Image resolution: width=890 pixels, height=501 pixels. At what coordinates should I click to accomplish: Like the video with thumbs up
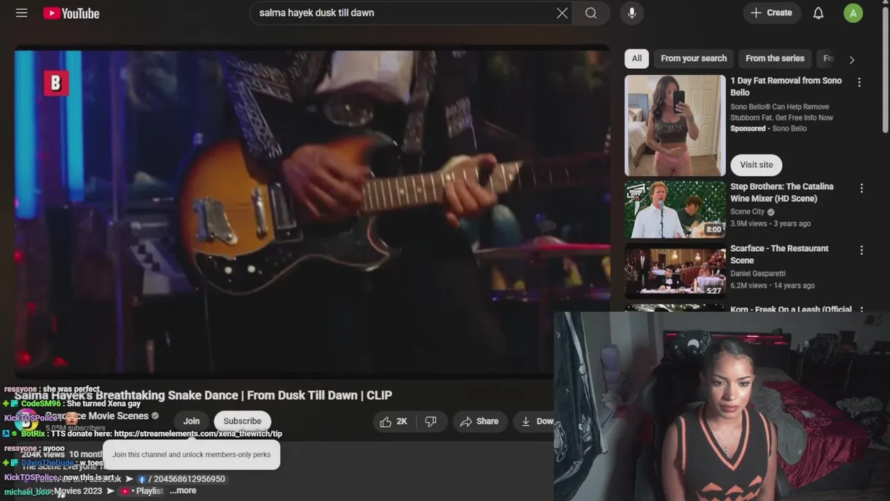(393, 421)
